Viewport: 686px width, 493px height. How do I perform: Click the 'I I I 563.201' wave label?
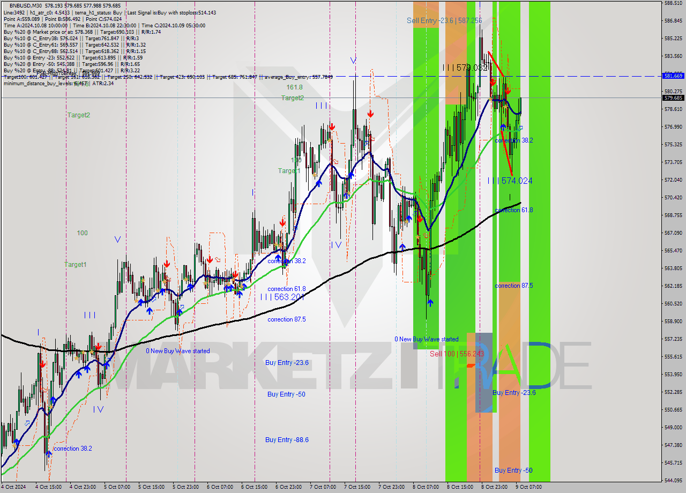click(282, 296)
